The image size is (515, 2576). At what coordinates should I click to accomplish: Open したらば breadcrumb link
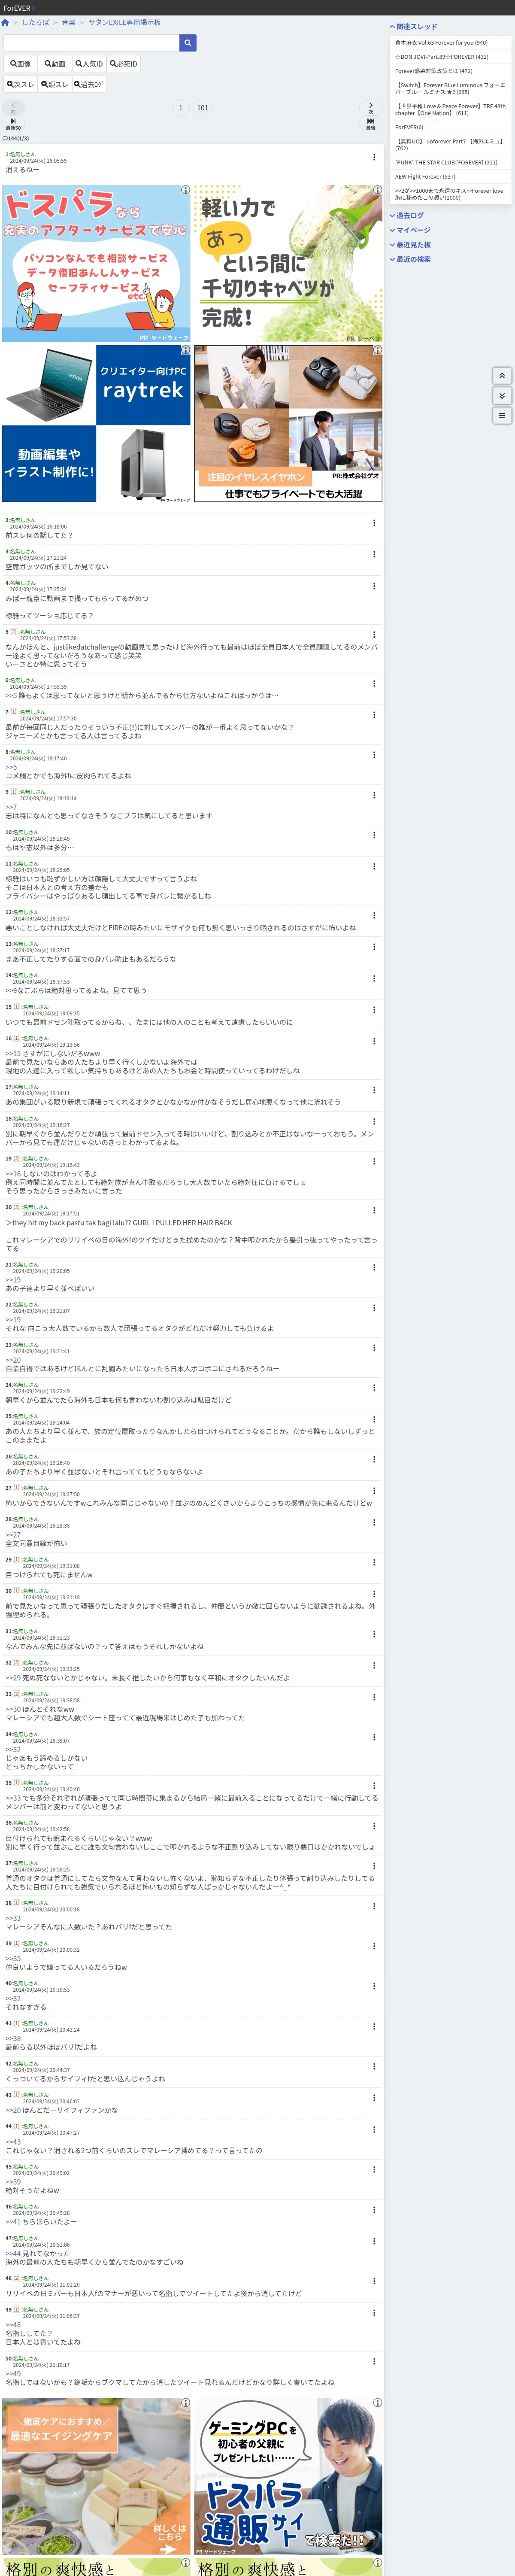[x=36, y=22]
